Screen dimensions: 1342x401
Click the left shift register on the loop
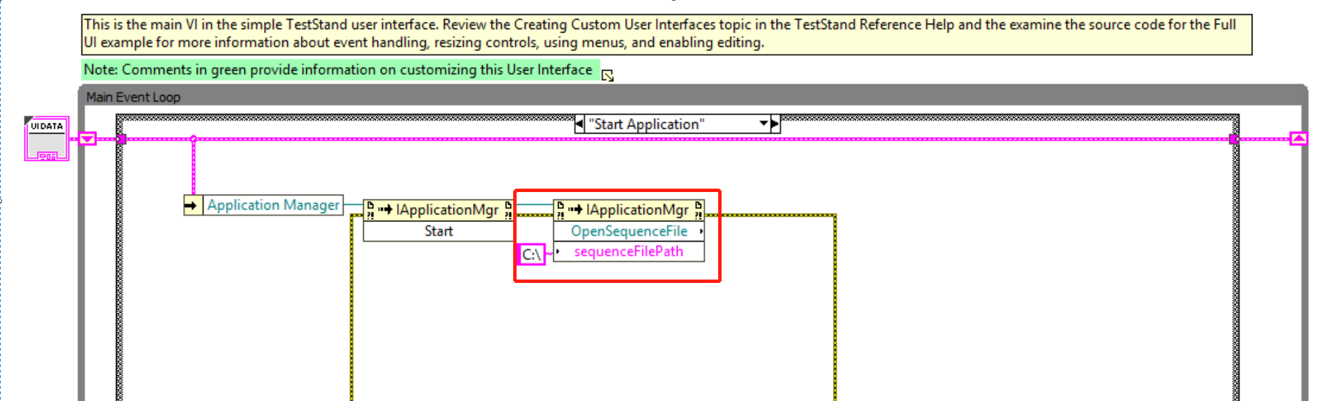coord(88,138)
